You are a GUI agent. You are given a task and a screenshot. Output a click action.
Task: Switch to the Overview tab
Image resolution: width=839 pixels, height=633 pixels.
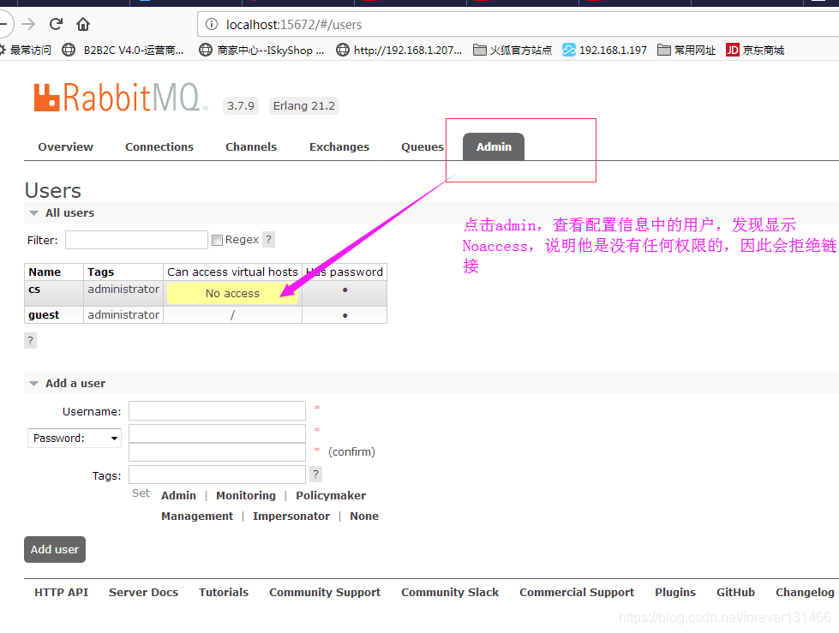click(65, 147)
